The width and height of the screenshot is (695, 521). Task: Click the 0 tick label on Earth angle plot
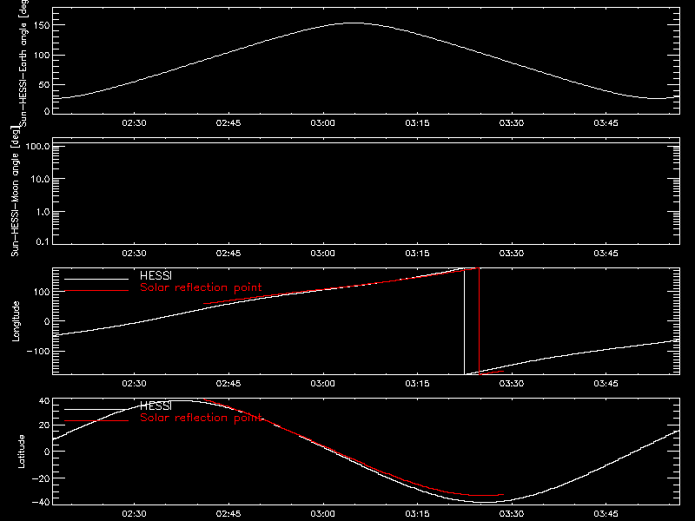[47, 111]
